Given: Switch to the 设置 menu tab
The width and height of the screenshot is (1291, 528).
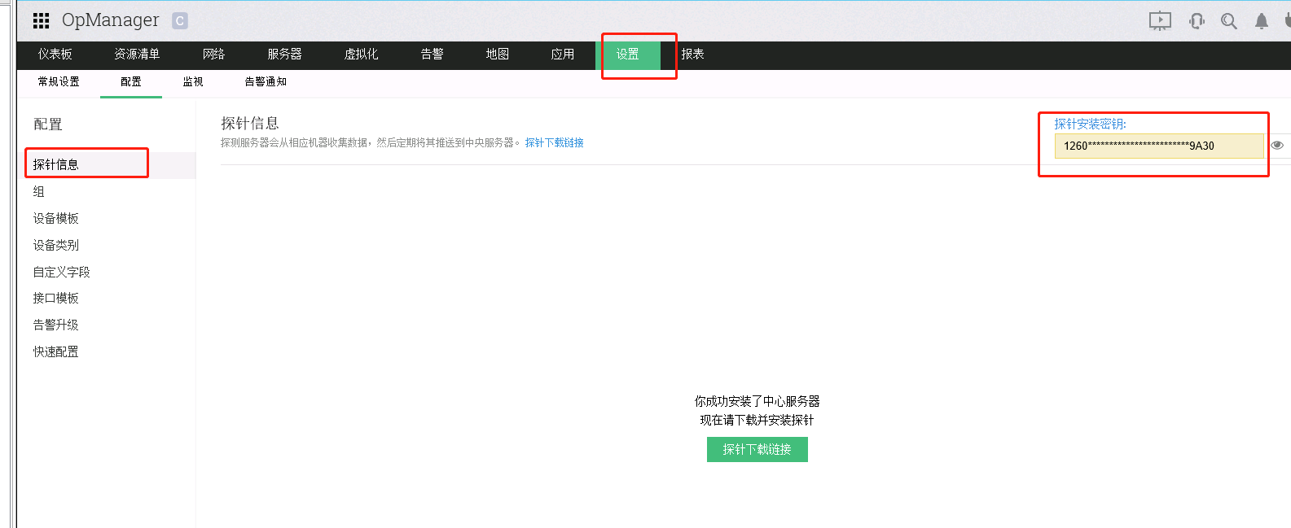Looking at the screenshot, I should (x=627, y=55).
